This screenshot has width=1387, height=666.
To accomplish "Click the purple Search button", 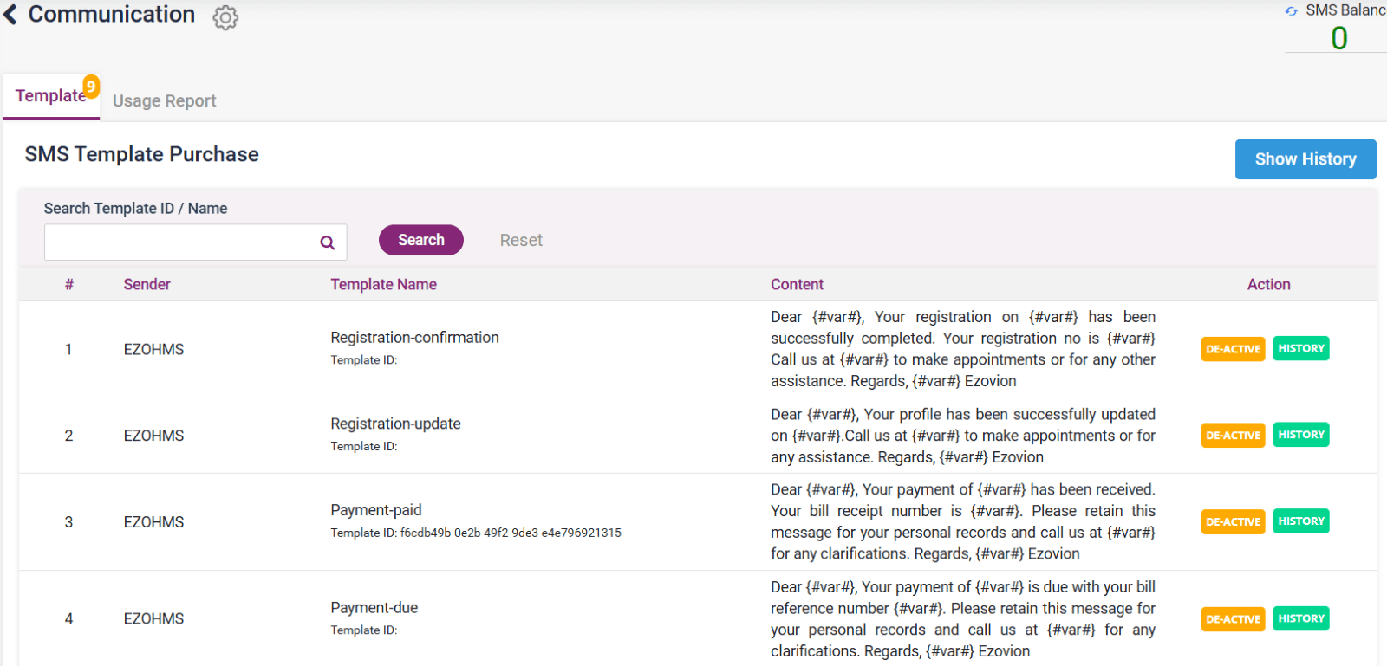I will point(420,240).
